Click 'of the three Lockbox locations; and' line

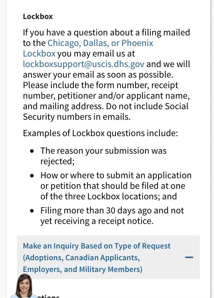click(108, 196)
